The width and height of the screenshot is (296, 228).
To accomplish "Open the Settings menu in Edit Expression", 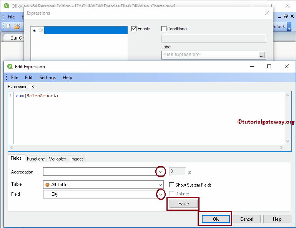I will coord(48,78).
